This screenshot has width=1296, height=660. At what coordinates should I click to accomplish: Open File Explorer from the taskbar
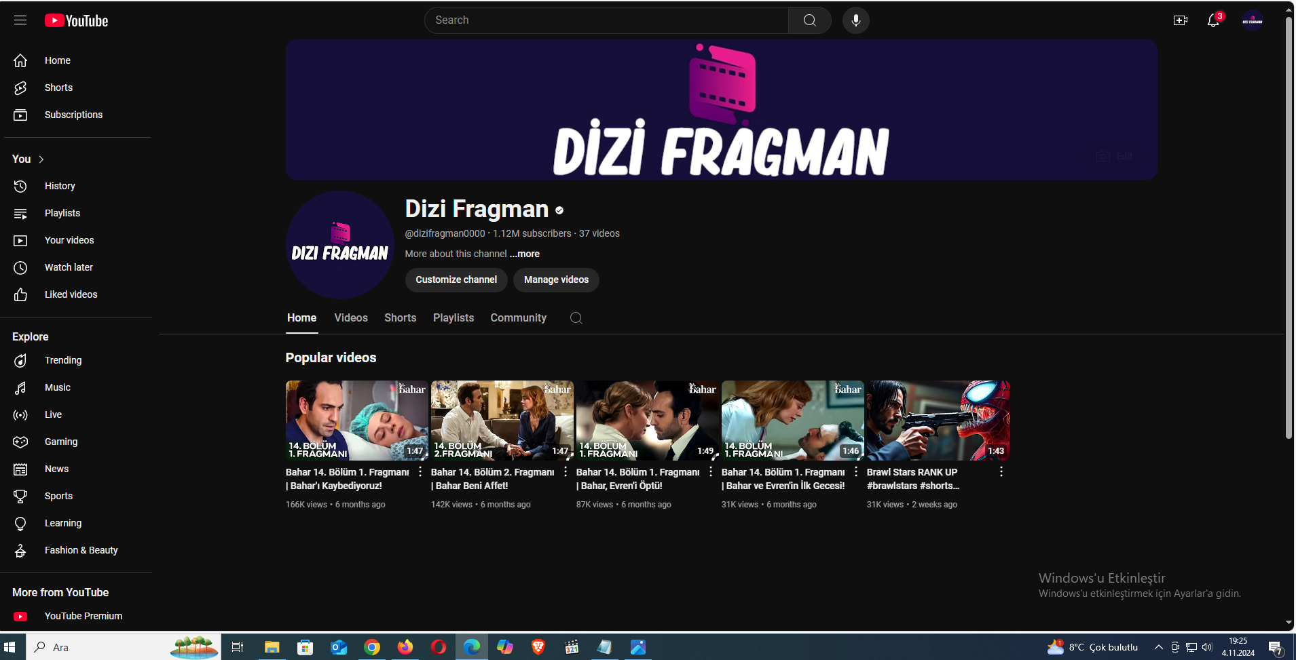click(x=272, y=647)
